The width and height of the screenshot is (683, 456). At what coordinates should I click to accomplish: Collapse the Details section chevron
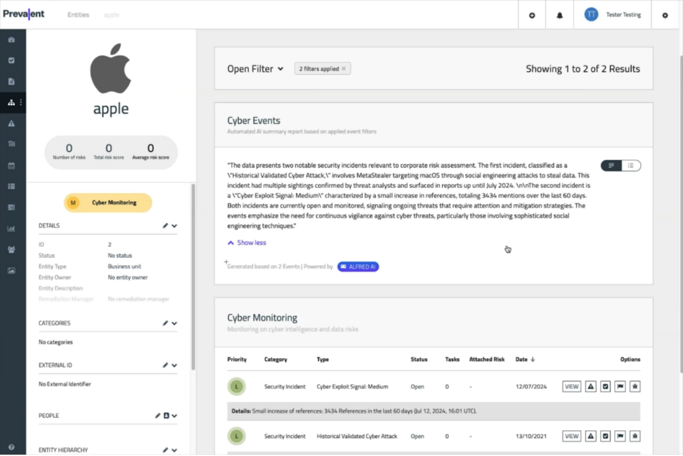tap(174, 226)
